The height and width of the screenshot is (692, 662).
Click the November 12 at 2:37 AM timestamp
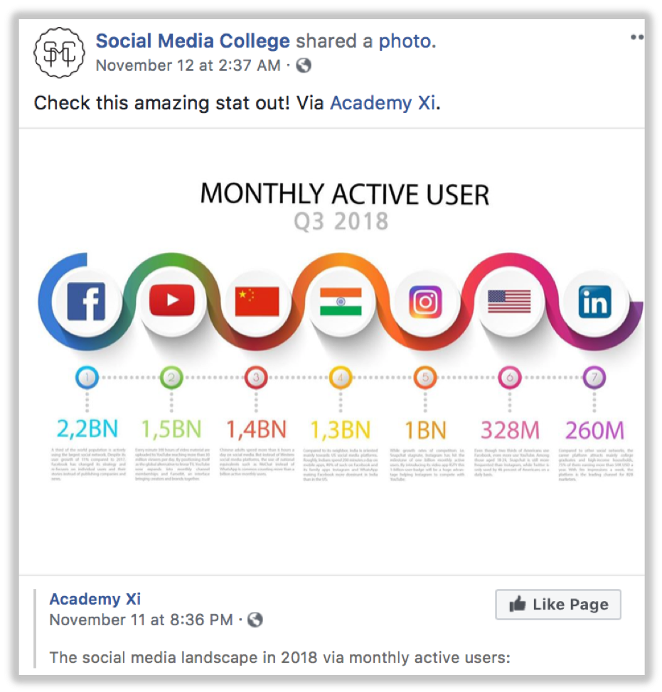[x=188, y=66]
